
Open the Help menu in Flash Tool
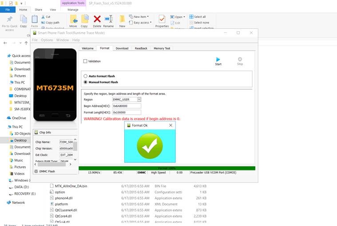click(x=76, y=40)
